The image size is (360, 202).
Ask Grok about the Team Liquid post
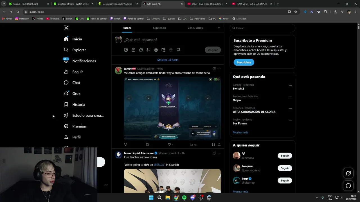click(214, 153)
